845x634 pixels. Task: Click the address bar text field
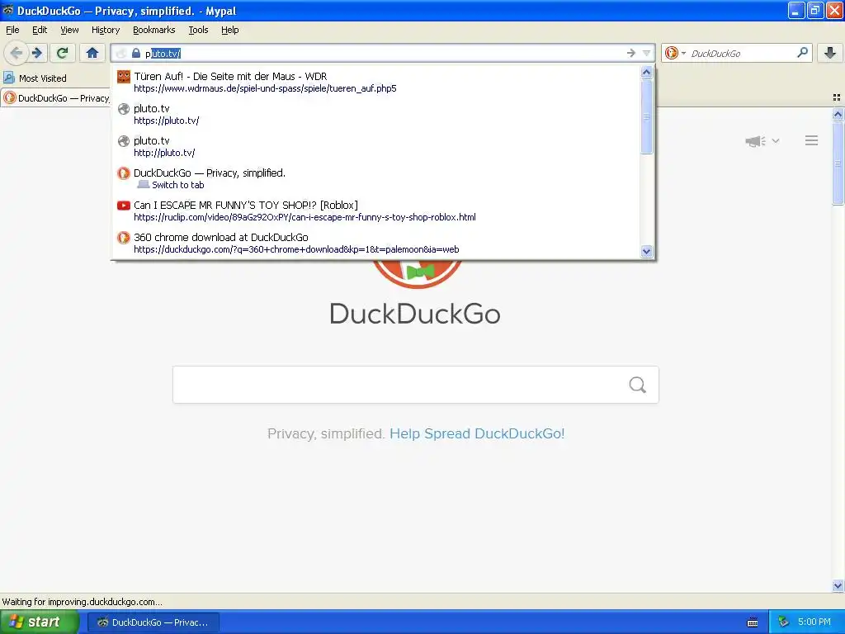[x=383, y=53]
